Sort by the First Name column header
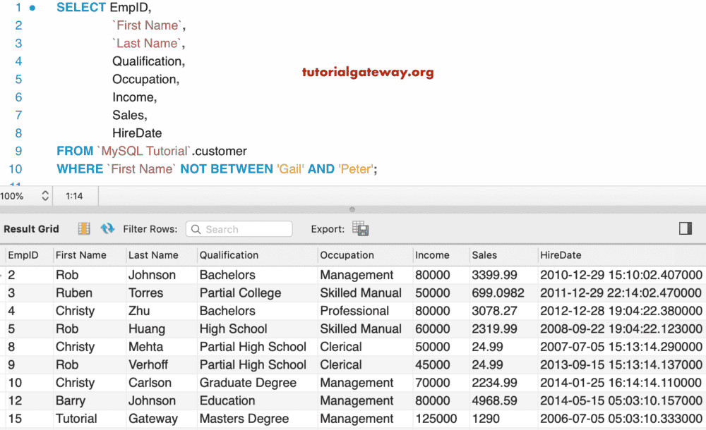This screenshot has width=706, height=430. point(81,255)
